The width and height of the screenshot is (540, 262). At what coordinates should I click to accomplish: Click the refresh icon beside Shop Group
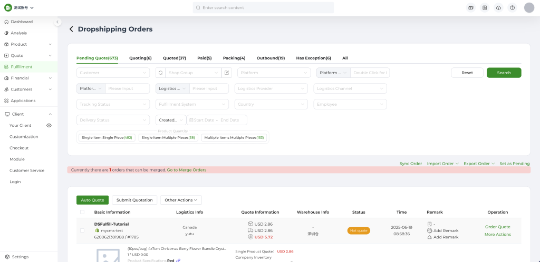160,73
